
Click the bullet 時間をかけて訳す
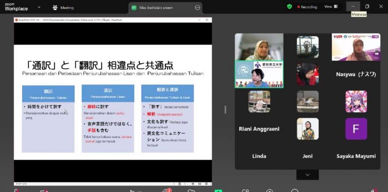coord(44,107)
